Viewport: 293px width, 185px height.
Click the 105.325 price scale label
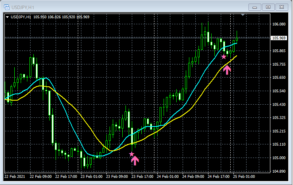pos(279,118)
